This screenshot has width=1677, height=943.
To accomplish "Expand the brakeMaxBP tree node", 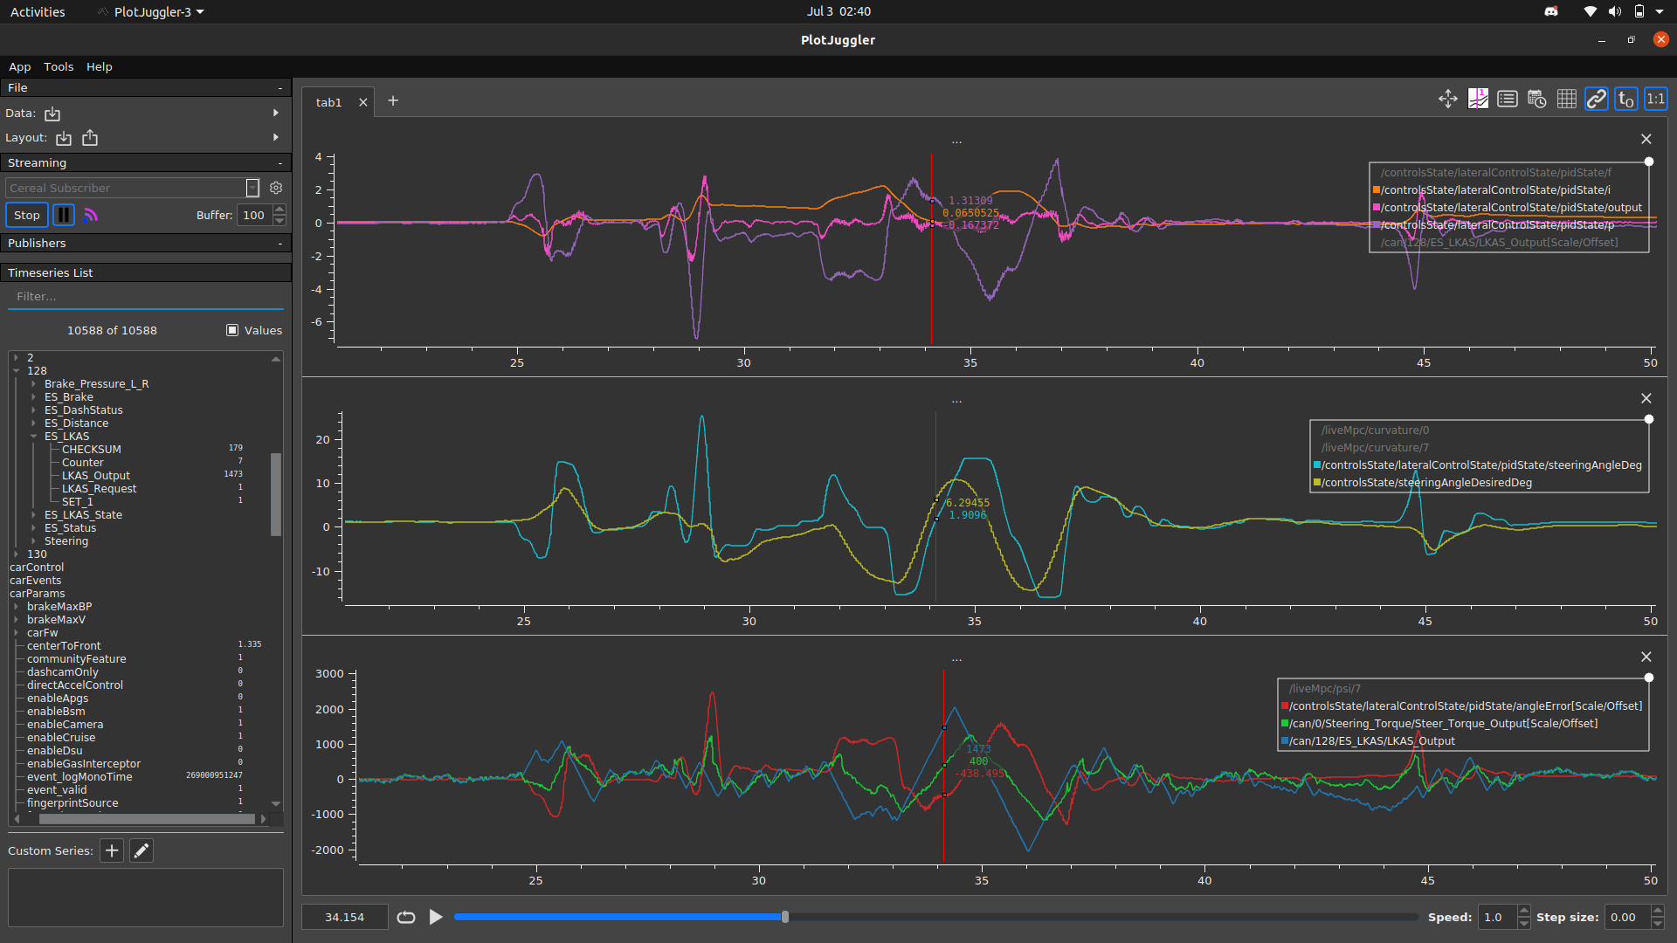I will click(17, 607).
